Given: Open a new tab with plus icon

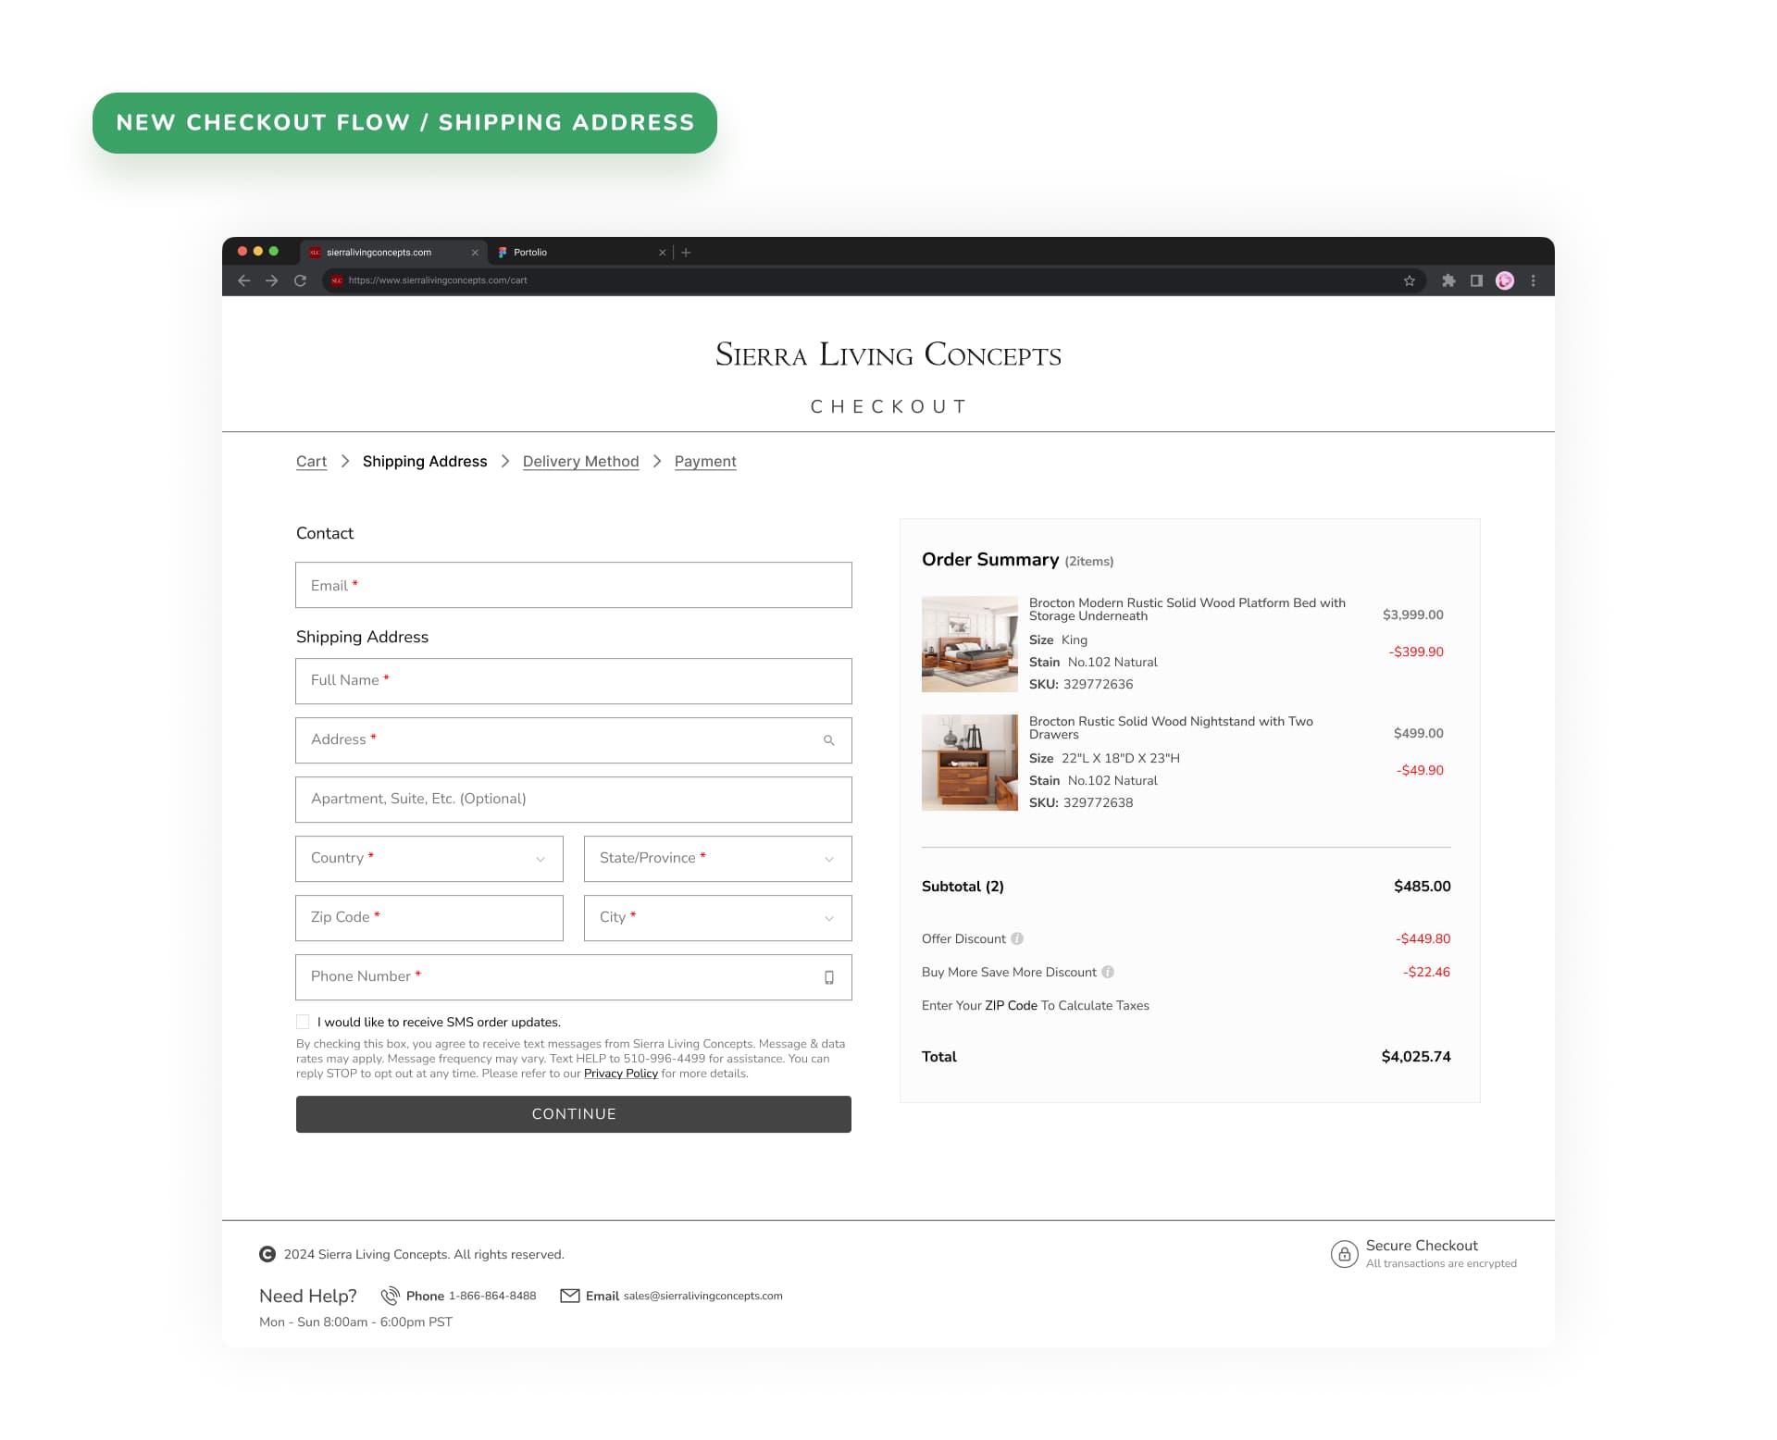Looking at the screenshot, I should pyautogui.click(x=686, y=253).
